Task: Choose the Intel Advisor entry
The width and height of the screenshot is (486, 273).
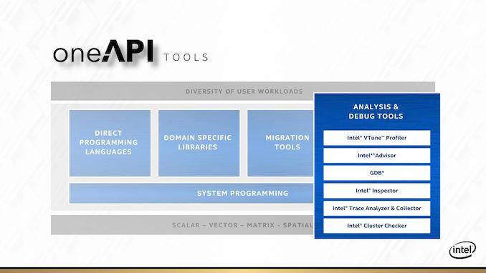Action: [x=376, y=156]
